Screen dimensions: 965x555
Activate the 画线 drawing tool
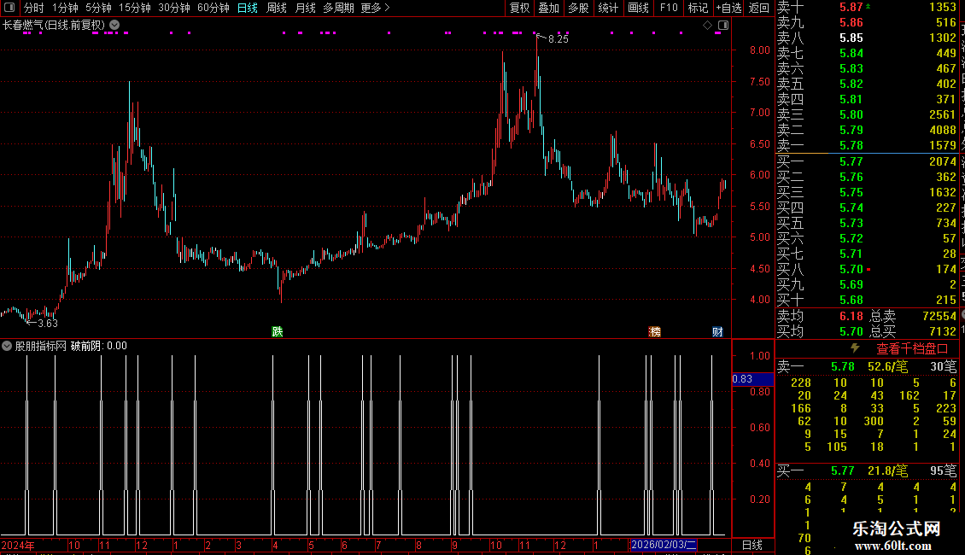[x=638, y=8]
